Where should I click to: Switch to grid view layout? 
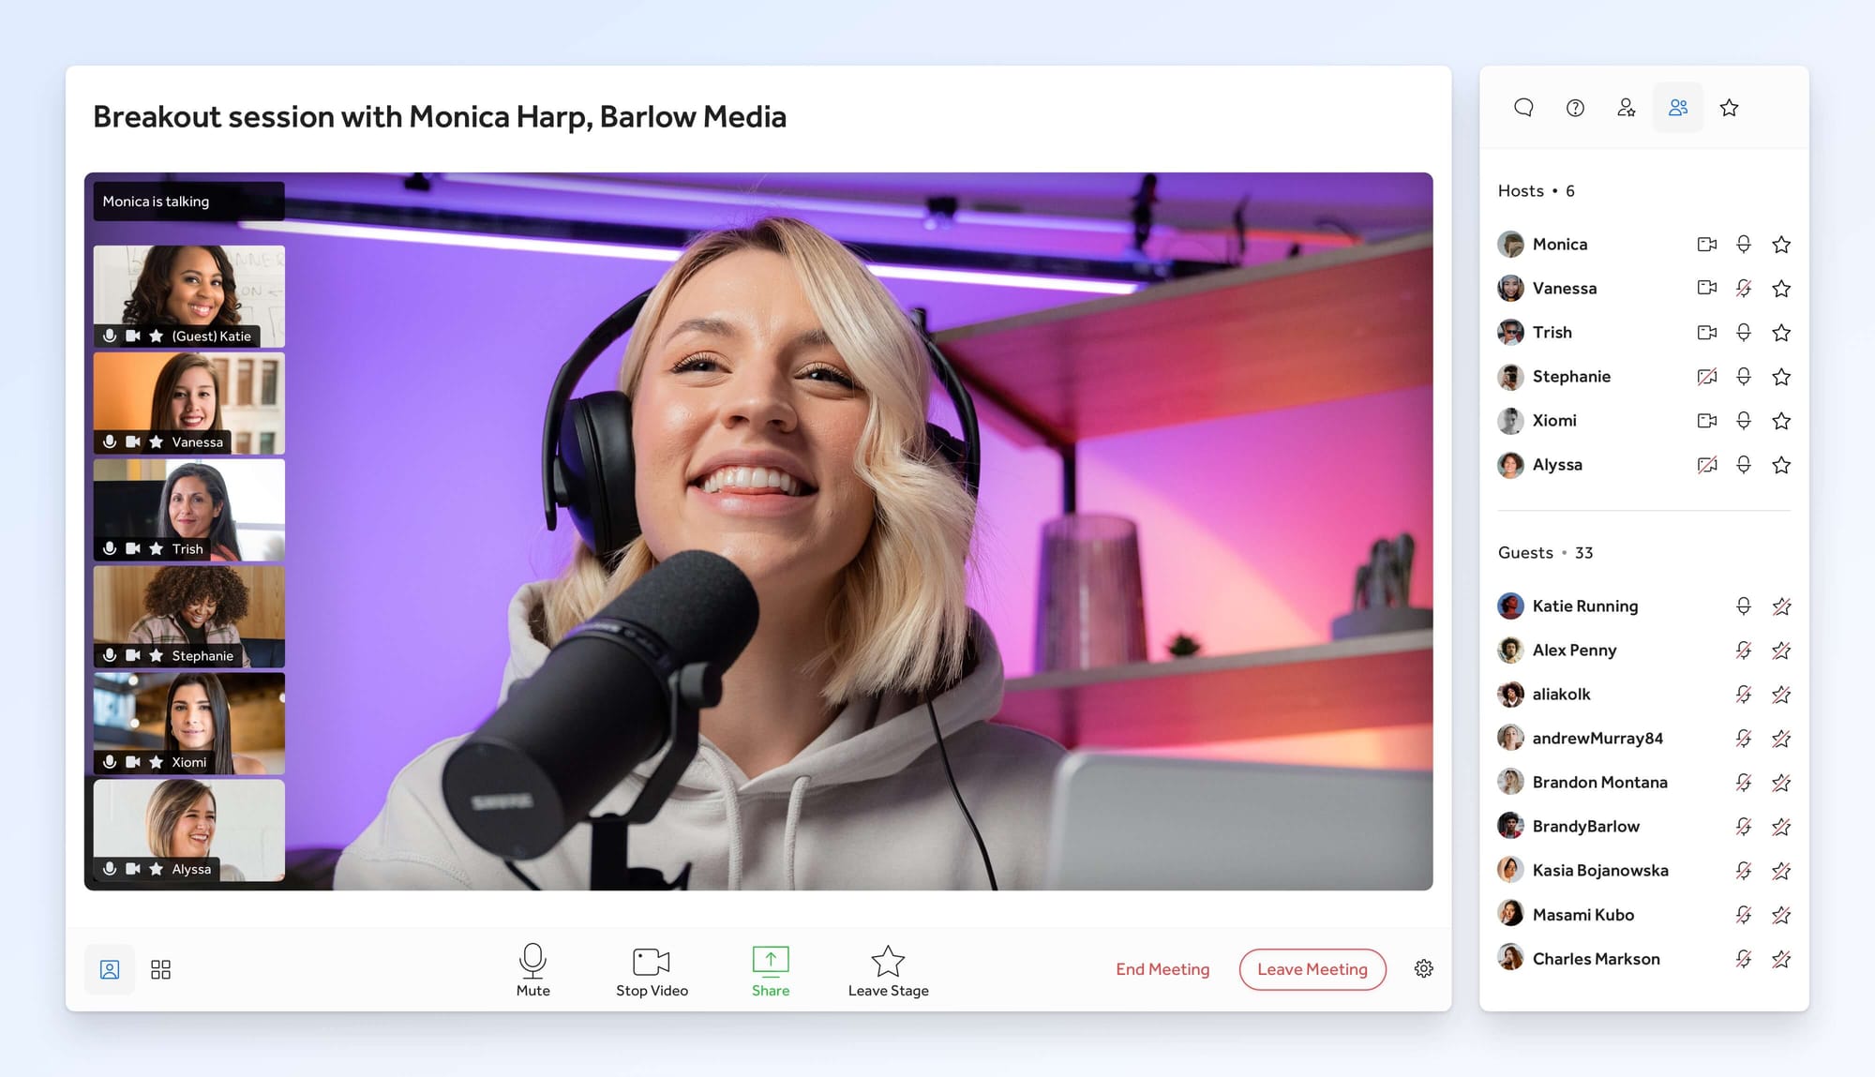(160, 969)
